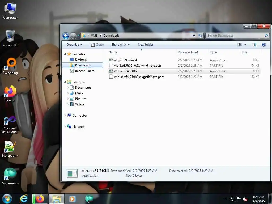The image size is (272, 204).
Task: Collapse the Favorites tree group
Action: coord(65,54)
